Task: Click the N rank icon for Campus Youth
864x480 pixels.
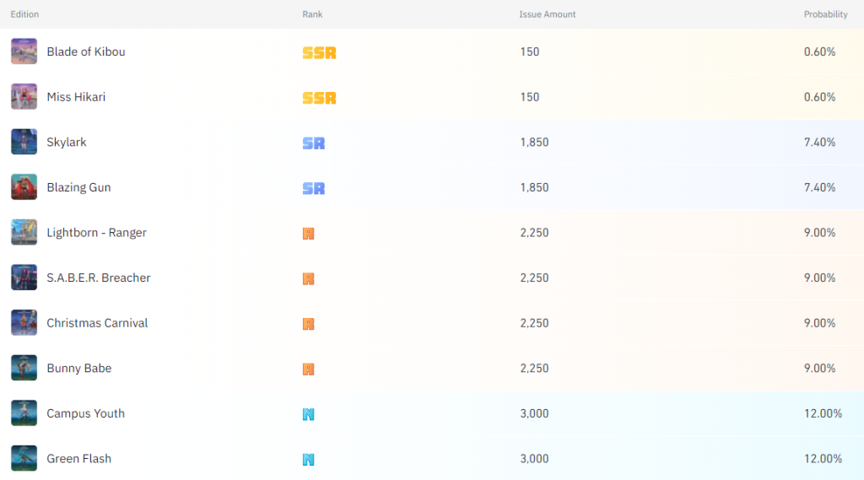Action: [x=309, y=414]
